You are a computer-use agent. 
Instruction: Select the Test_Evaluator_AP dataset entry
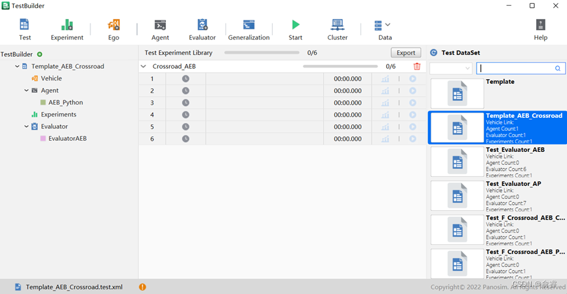coord(498,196)
